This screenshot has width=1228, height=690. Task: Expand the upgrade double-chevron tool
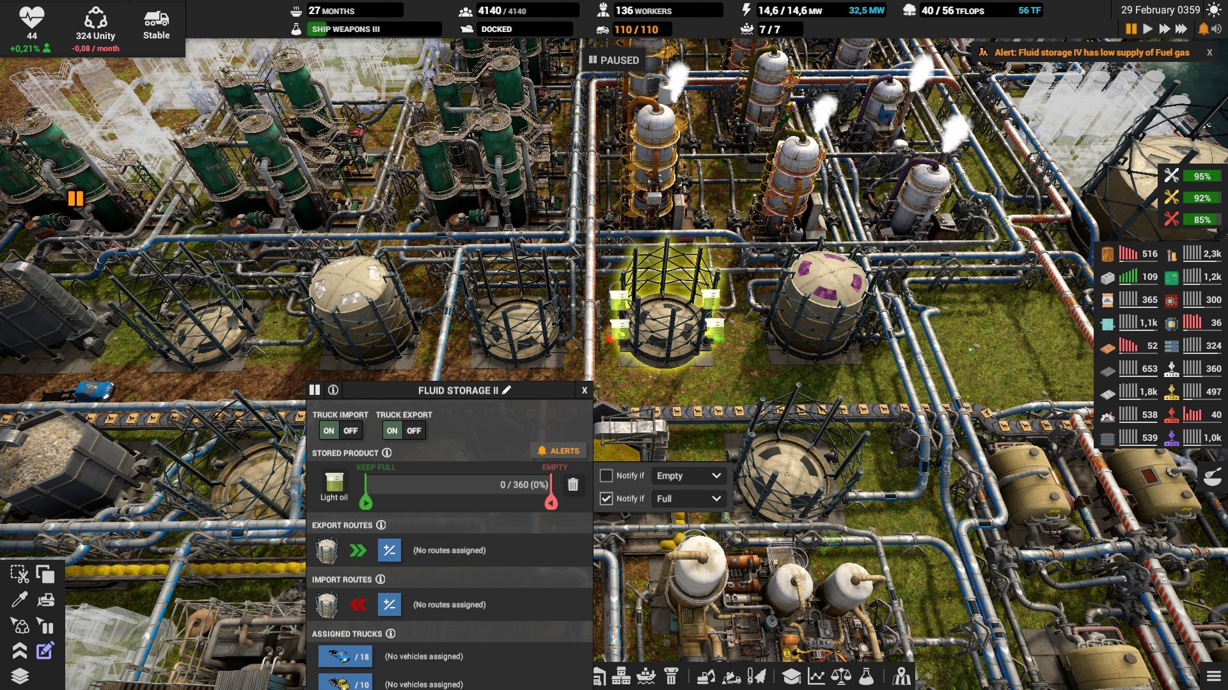[19, 650]
